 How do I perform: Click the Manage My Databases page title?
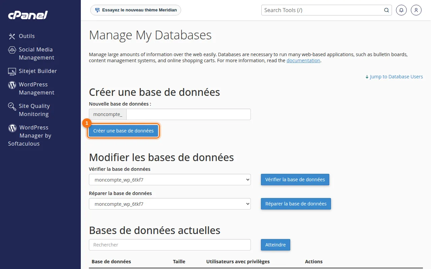click(150, 35)
